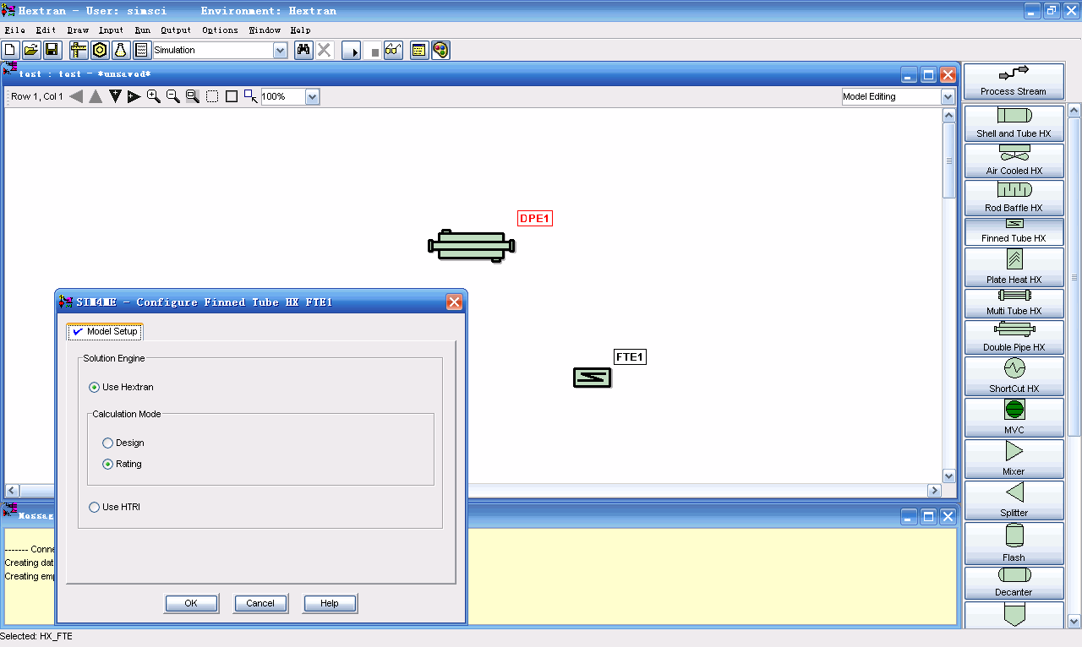Run the simulation with the play icon
1082x647 pixels.
click(352, 51)
